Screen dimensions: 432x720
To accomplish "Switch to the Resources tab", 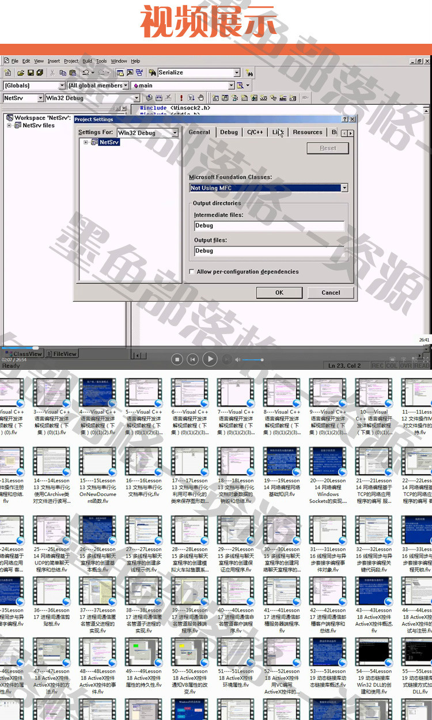I will coord(308,132).
